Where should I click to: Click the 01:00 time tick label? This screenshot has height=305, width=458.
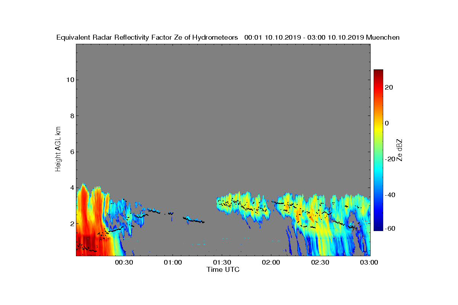pyautogui.click(x=173, y=262)
